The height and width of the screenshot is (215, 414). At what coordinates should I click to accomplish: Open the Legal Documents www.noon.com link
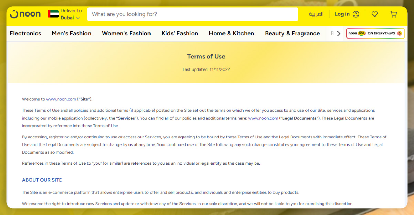coord(263,118)
